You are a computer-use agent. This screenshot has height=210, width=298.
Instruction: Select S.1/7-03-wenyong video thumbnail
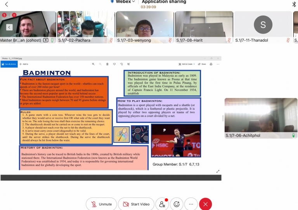pyautogui.click(x=145, y=27)
